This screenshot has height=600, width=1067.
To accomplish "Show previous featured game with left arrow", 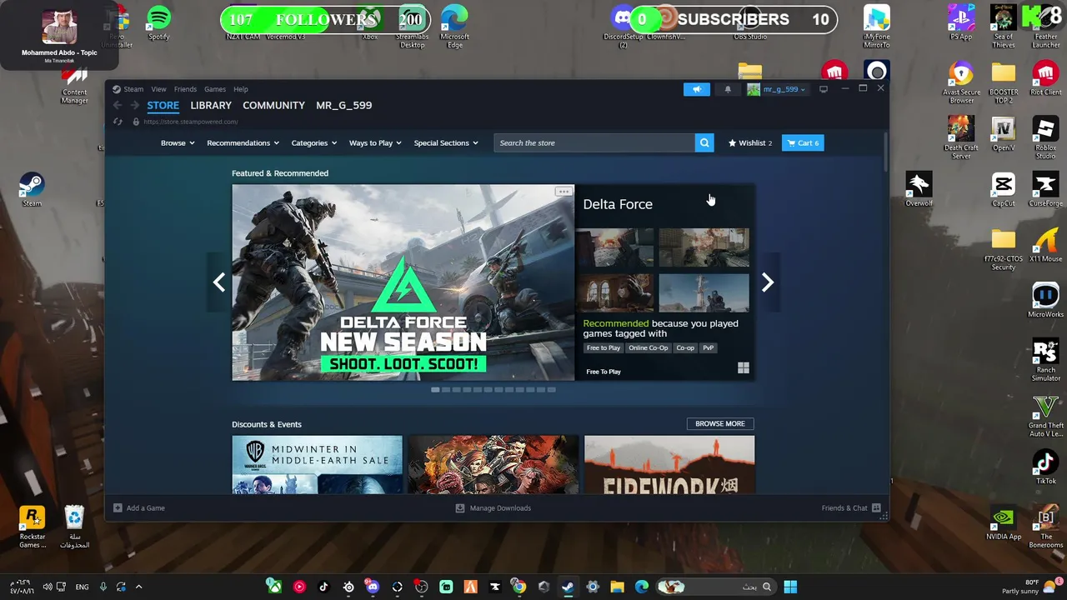I will (x=218, y=282).
